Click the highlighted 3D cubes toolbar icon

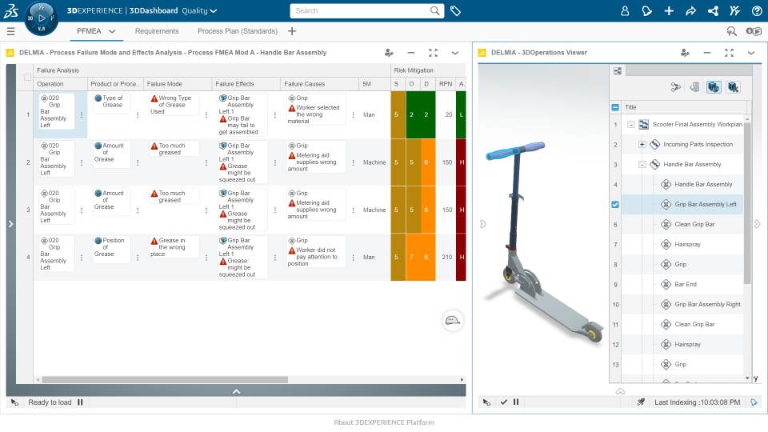point(714,87)
